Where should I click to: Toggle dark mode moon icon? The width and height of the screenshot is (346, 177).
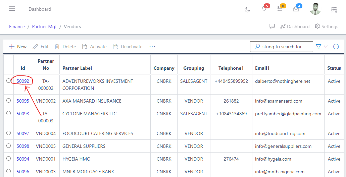click(247, 9)
